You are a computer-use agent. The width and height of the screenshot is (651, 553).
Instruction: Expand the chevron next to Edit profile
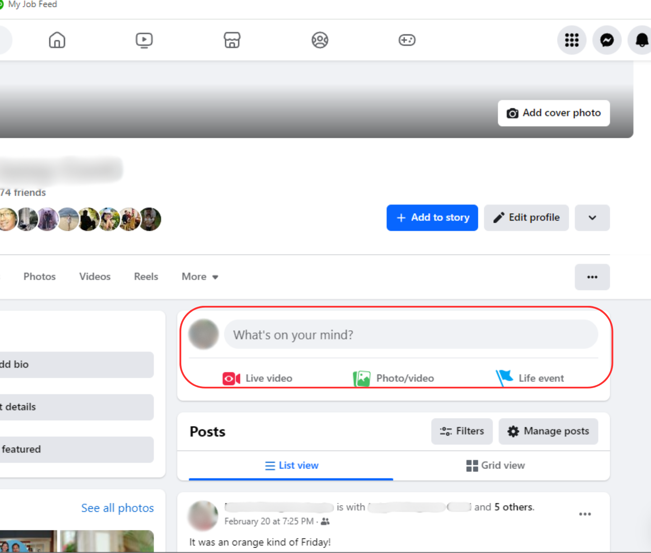point(592,218)
